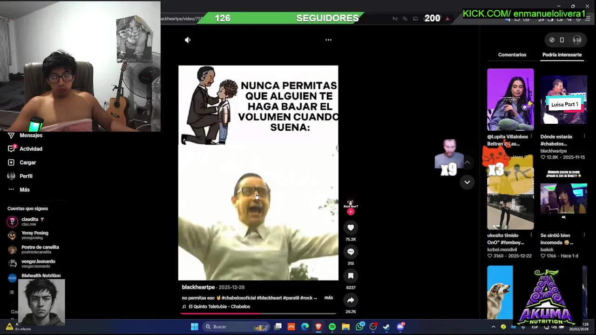Show hidden system tray icons chevron

494,327
